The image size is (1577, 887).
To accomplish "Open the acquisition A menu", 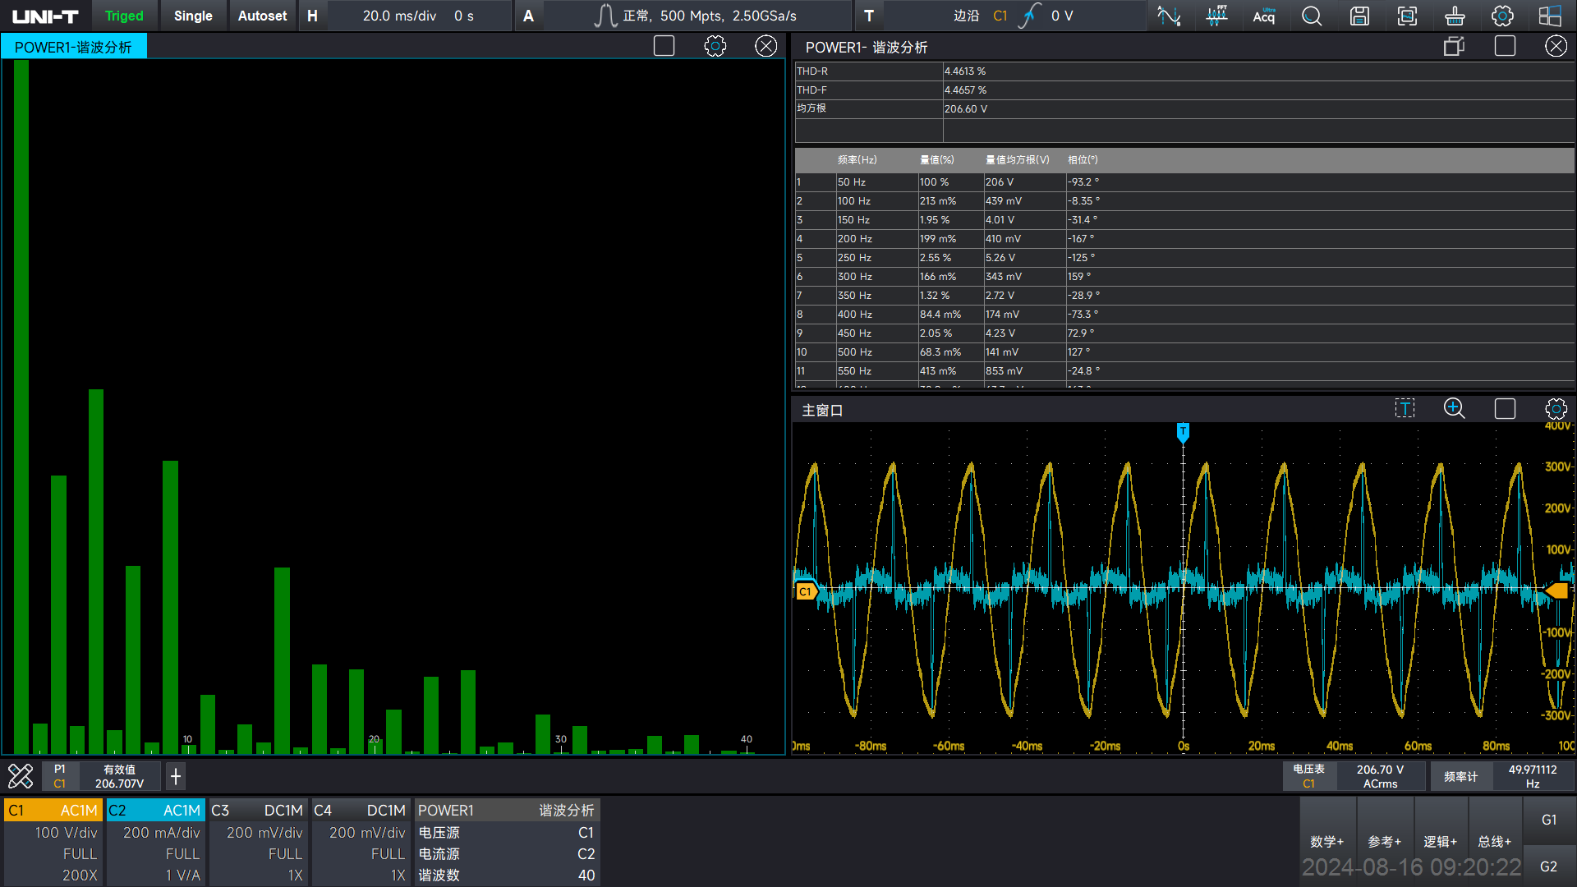I will point(528,16).
